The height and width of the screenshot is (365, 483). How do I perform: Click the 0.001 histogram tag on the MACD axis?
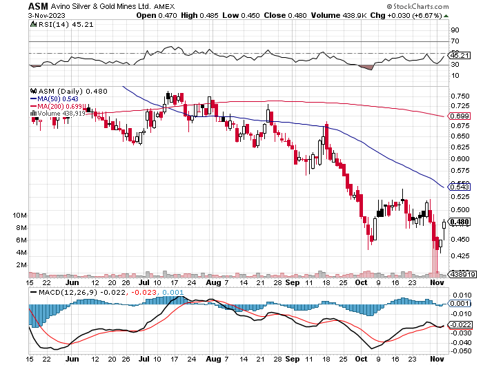[460, 304]
